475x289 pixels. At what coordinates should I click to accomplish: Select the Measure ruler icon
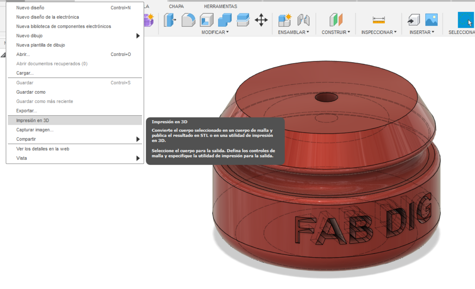(x=379, y=20)
